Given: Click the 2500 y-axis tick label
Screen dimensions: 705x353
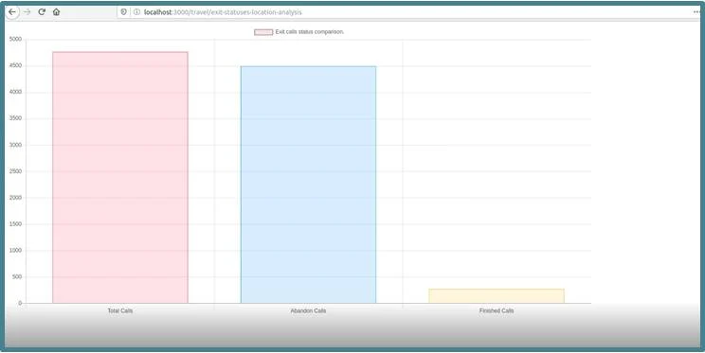Looking at the screenshot, I should pyautogui.click(x=15, y=171).
